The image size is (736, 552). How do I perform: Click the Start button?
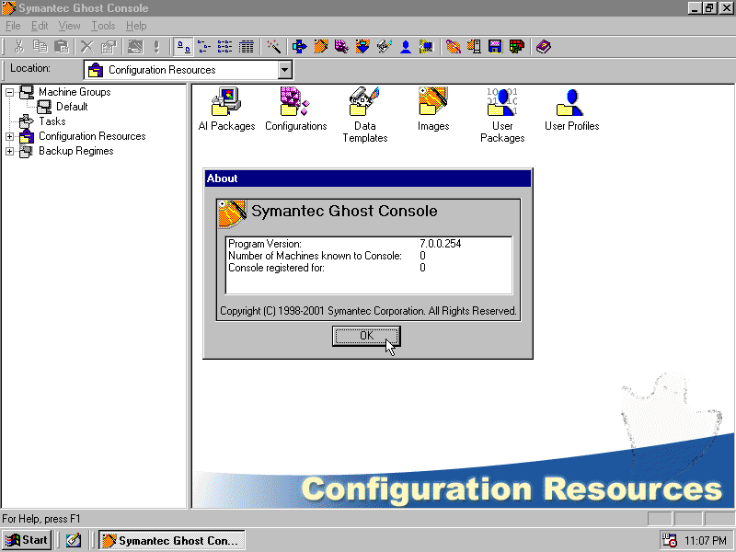(x=27, y=540)
